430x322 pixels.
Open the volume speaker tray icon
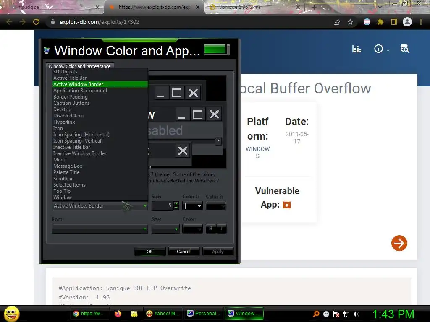(x=357, y=314)
